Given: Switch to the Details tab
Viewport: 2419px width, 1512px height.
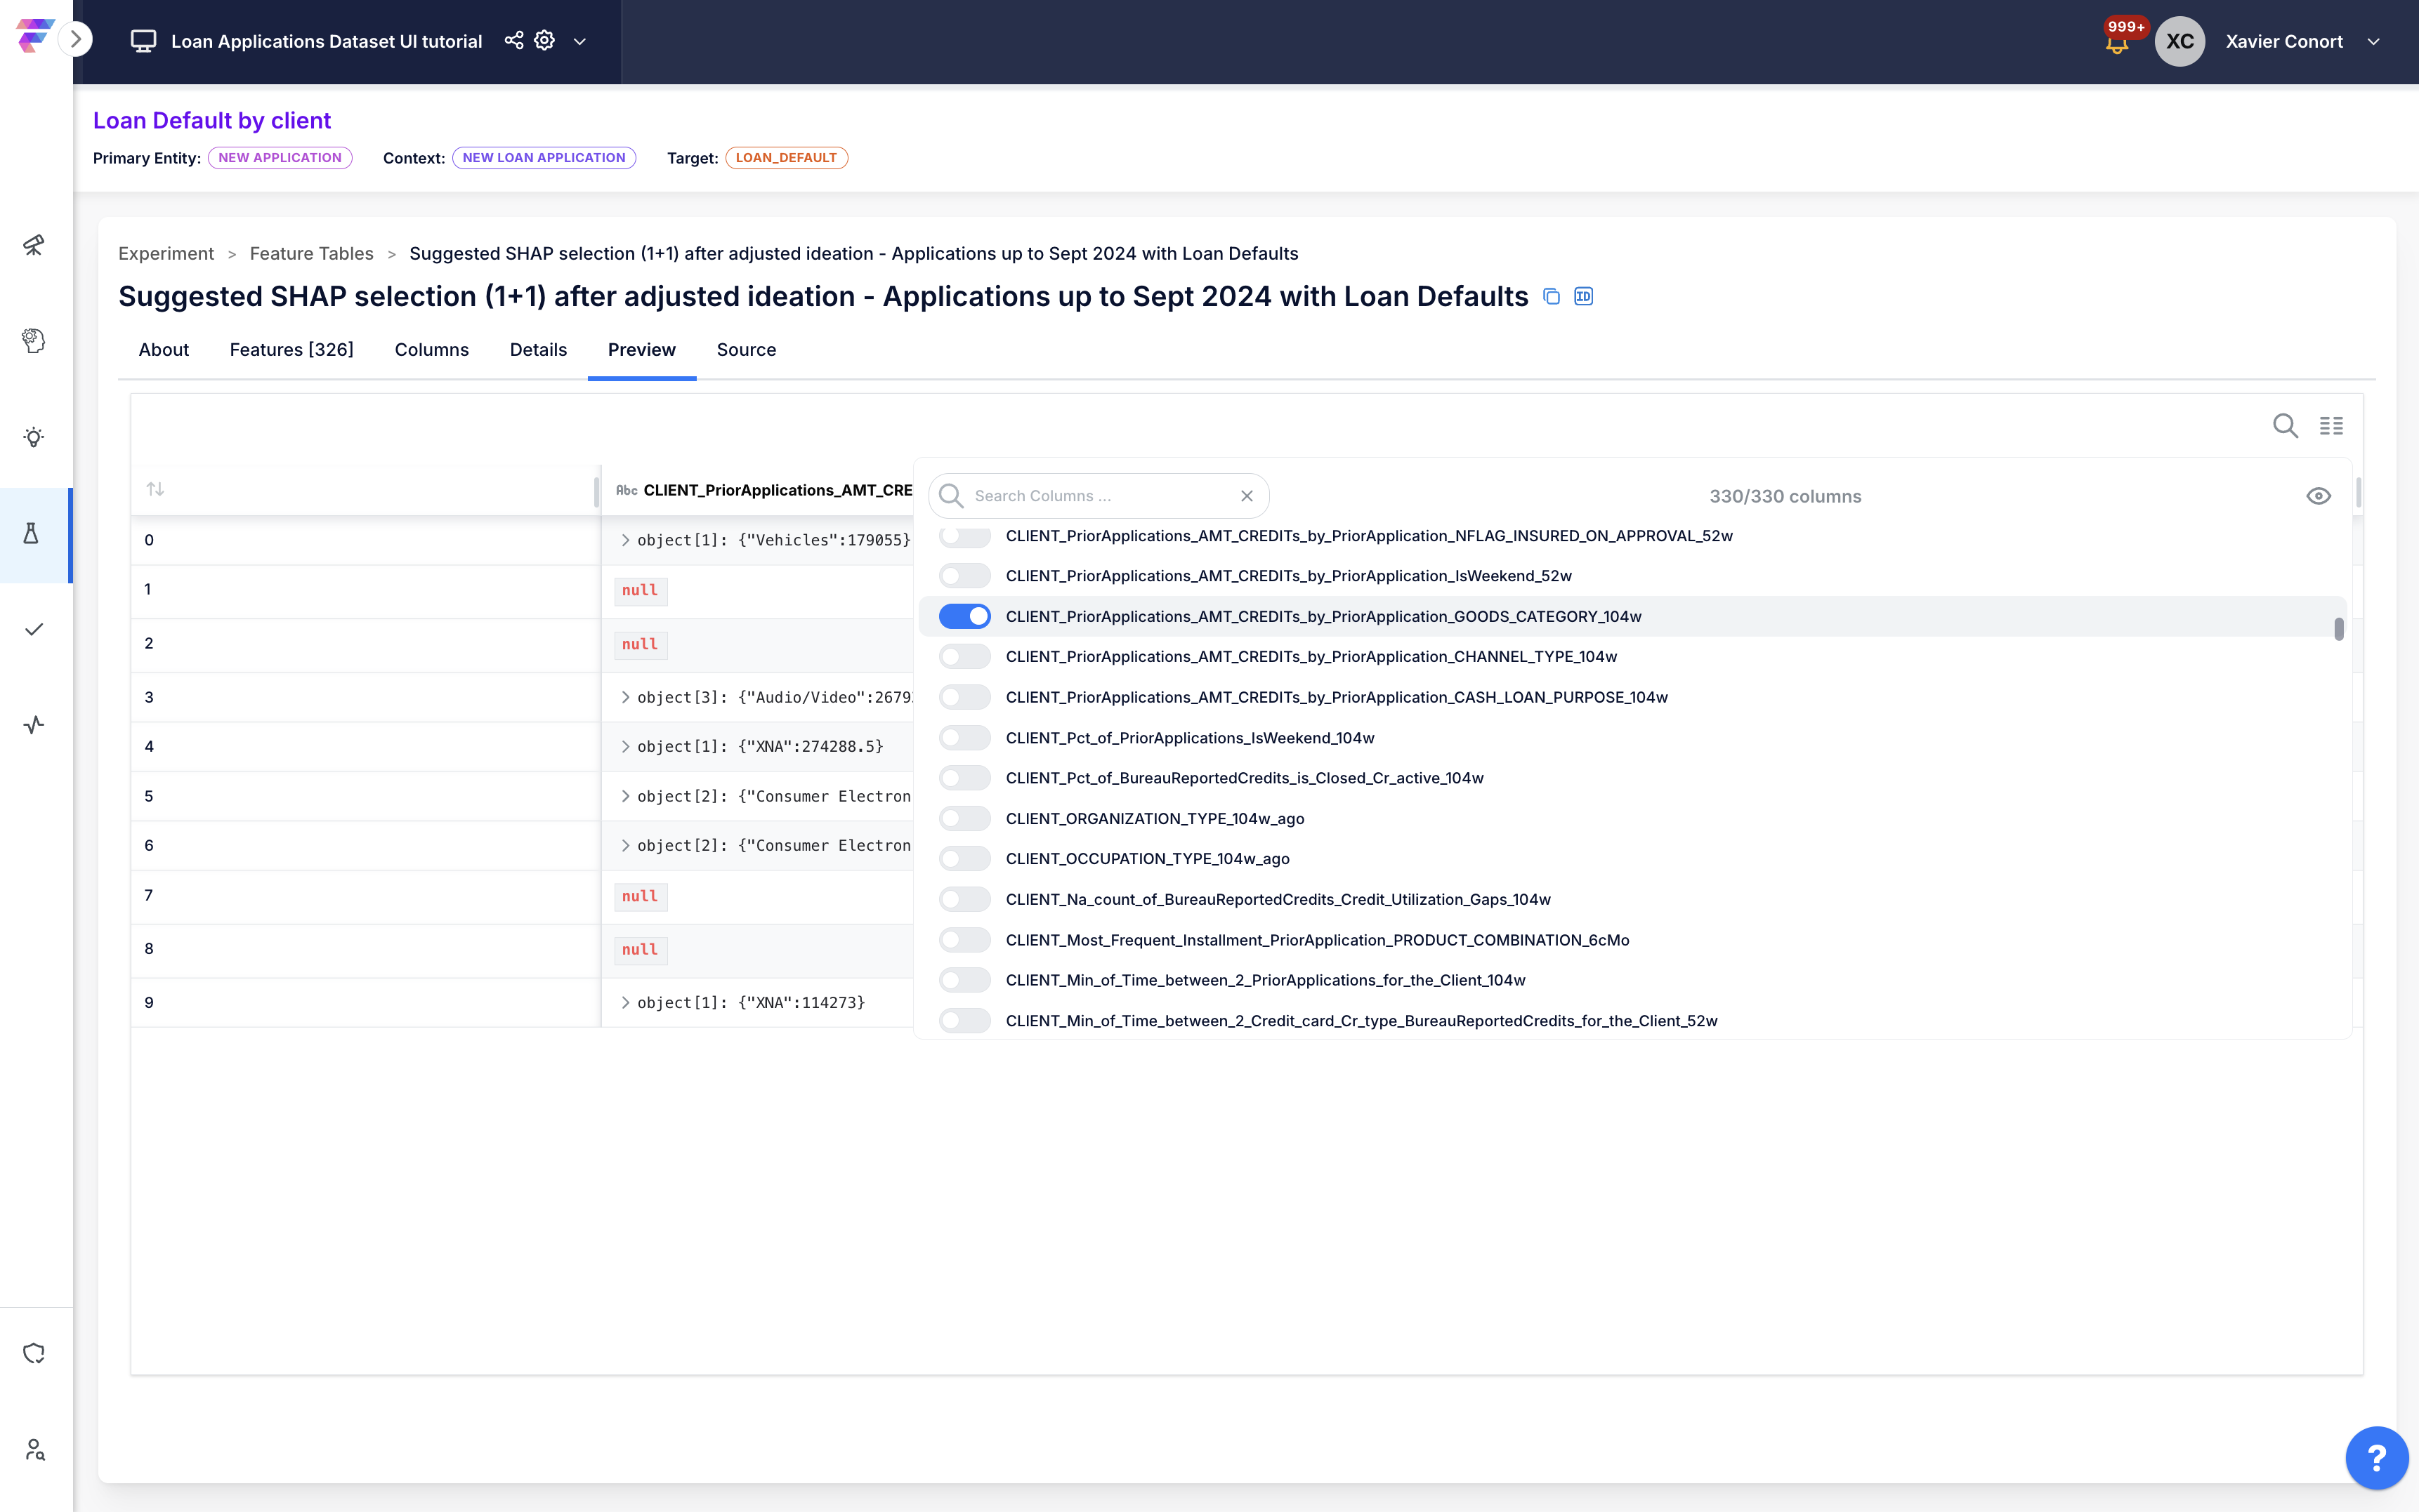Looking at the screenshot, I should pos(538,350).
